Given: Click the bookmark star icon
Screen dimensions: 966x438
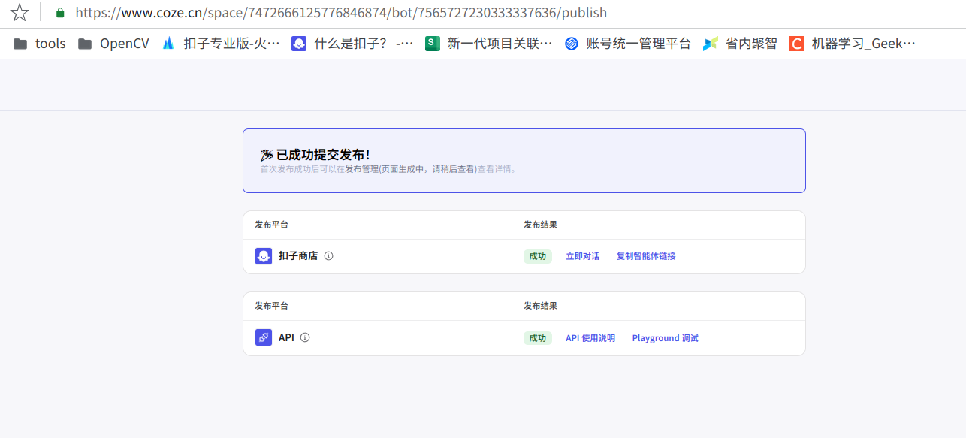Looking at the screenshot, I should [x=19, y=12].
